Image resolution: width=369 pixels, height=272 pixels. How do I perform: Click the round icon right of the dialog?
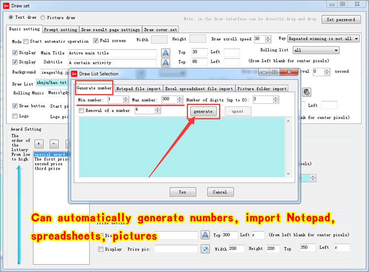306,92
